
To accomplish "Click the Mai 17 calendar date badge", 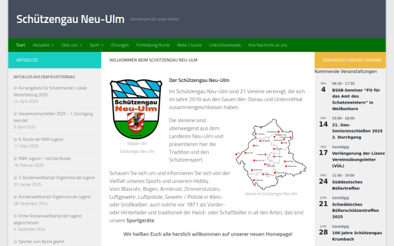I will [323, 151].
